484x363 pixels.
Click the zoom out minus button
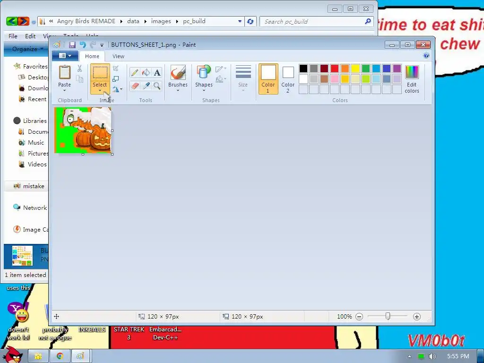pos(359,316)
